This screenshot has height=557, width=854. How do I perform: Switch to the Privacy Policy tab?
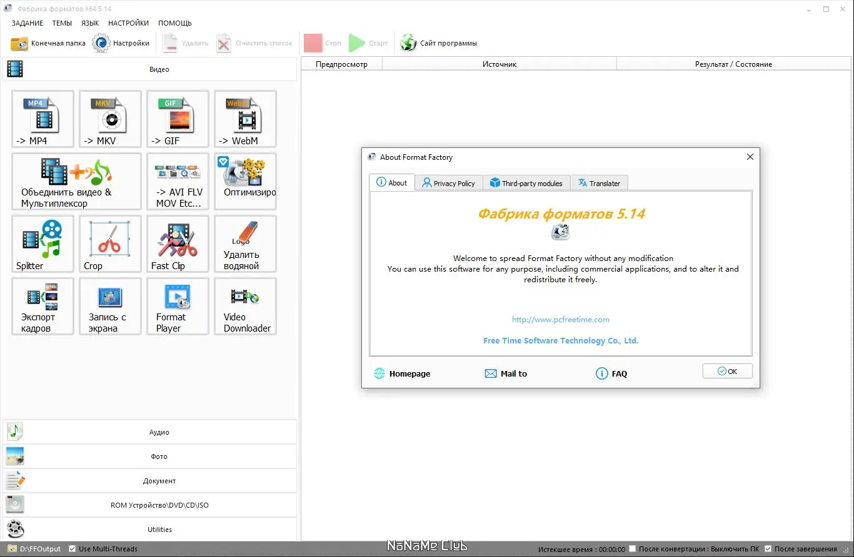pyautogui.click(x=449, y=183)
